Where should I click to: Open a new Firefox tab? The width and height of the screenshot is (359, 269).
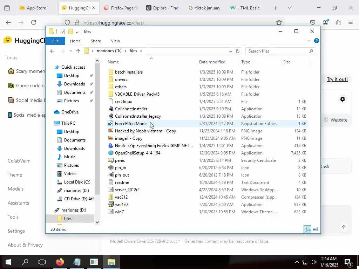276,8
